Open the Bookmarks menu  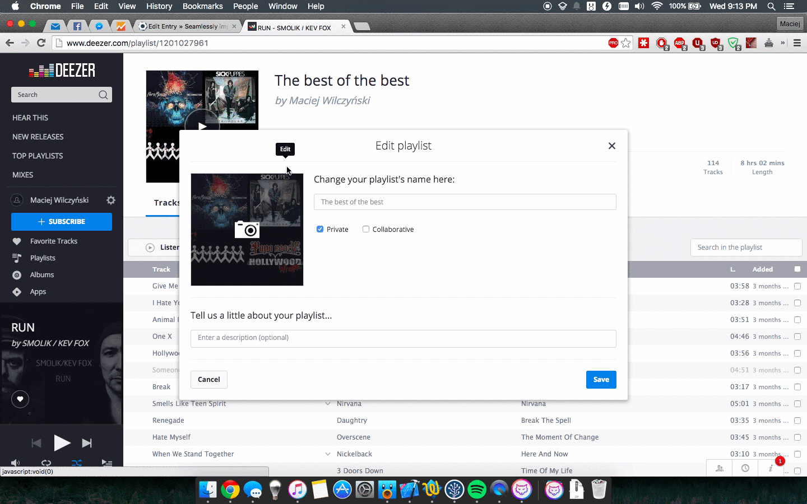pos(203,6)
